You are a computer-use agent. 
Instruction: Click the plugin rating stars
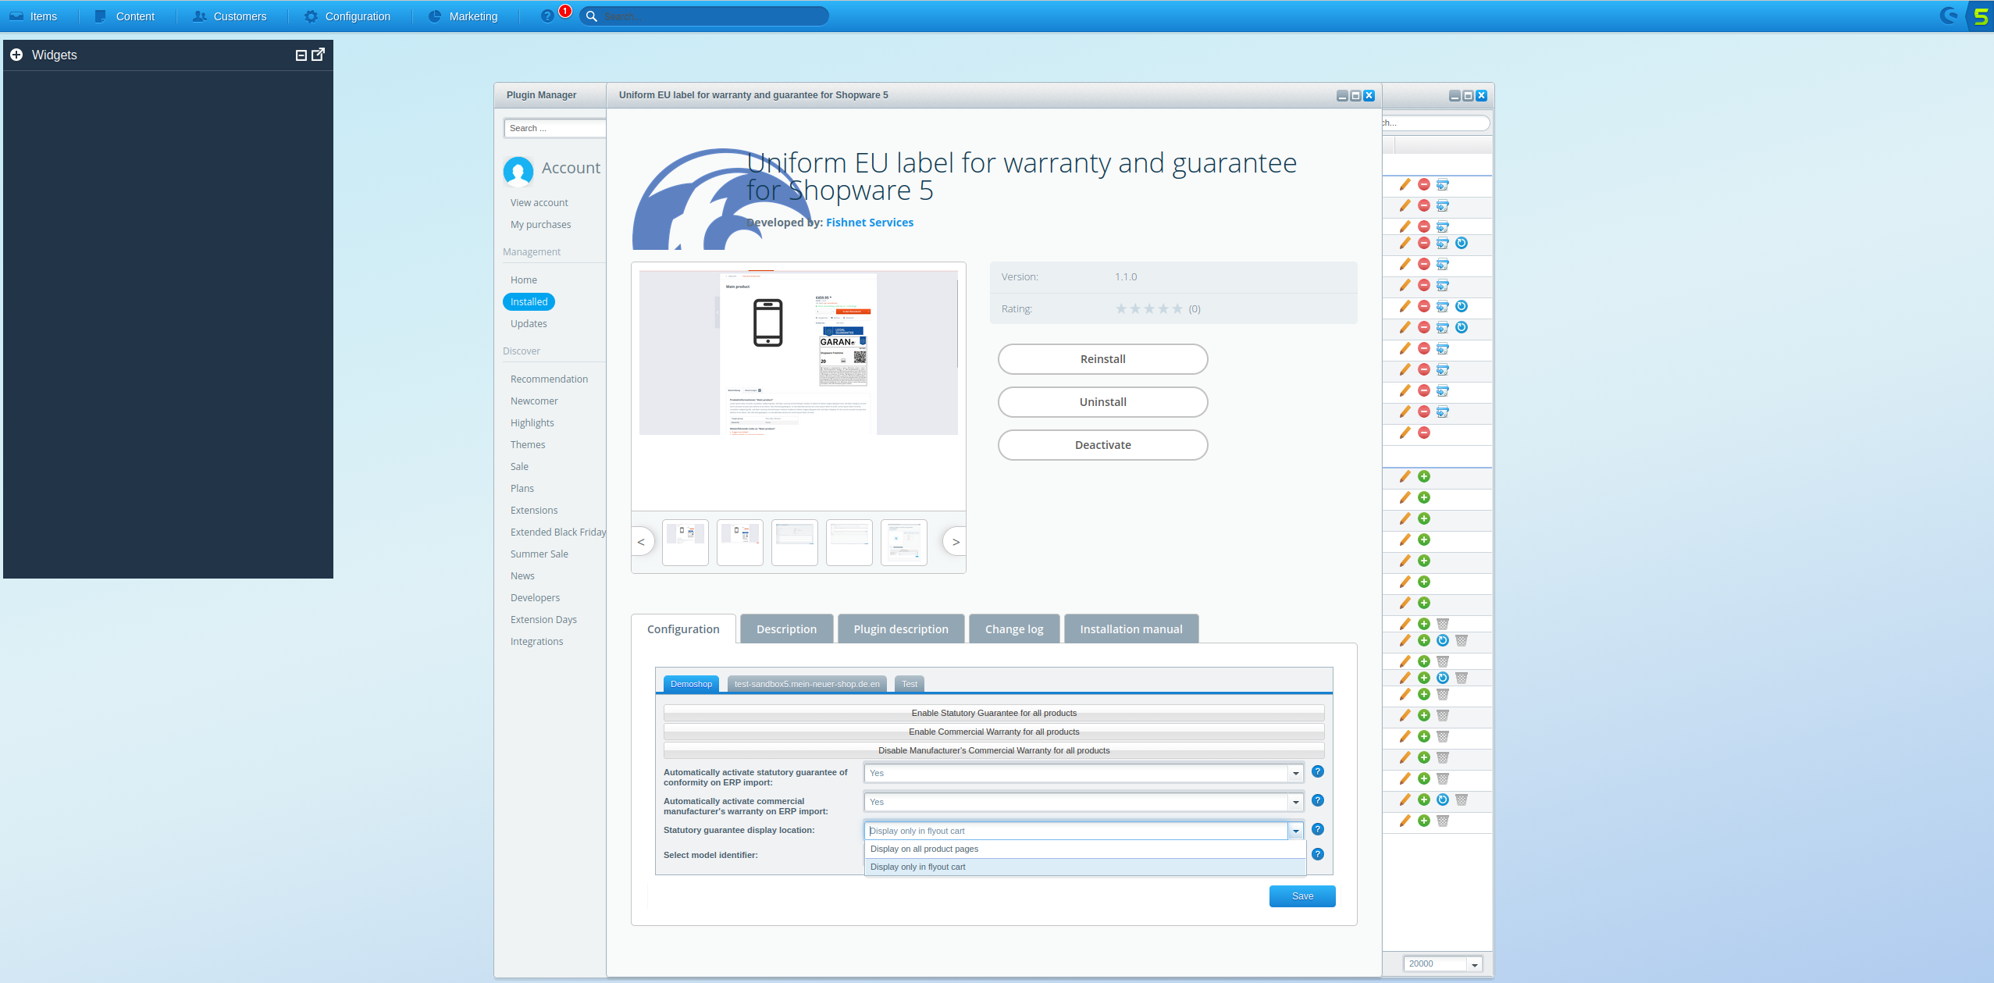(1149, 309)
